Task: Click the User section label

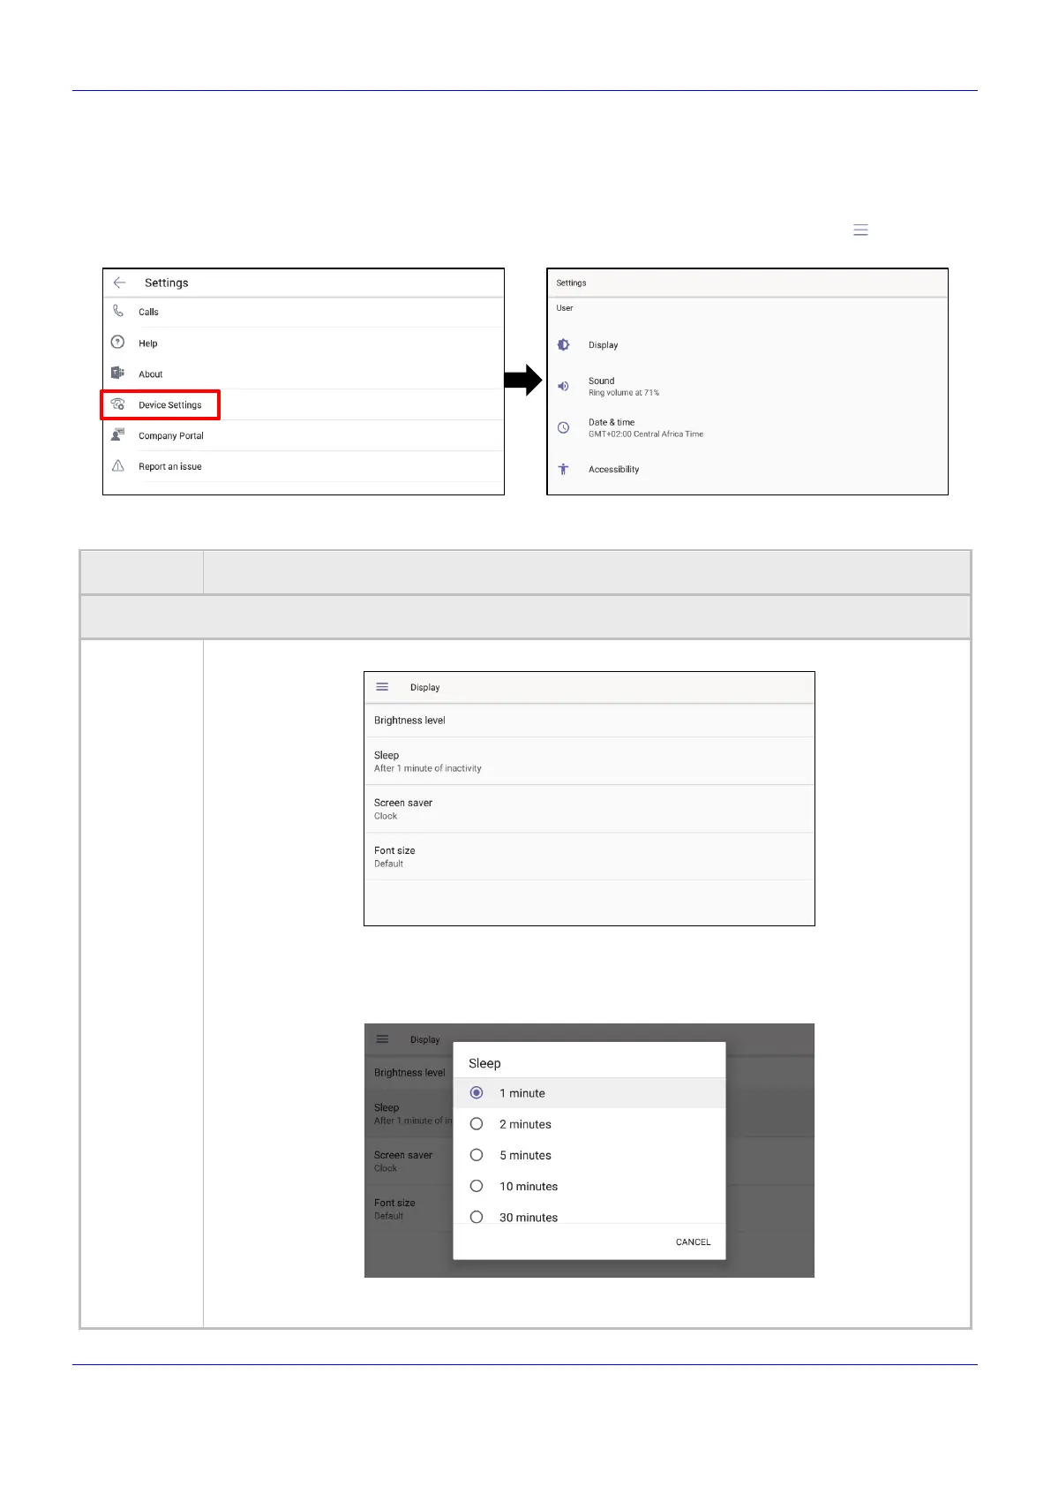Action: click(x=565, y=308)
